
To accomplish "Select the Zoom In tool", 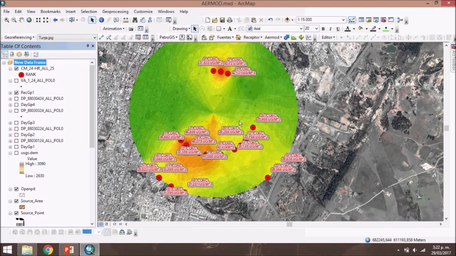I will [x=6, y=20].
